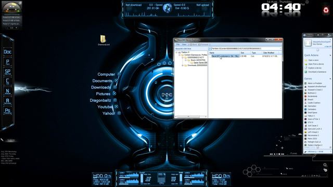The image size is (333, 187).
Task: Select the Game Saves tree folder
Action: point(199,63)
